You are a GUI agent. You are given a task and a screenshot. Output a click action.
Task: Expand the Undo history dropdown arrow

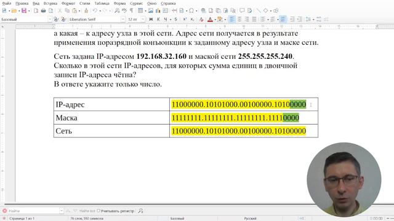pos(100,11)
